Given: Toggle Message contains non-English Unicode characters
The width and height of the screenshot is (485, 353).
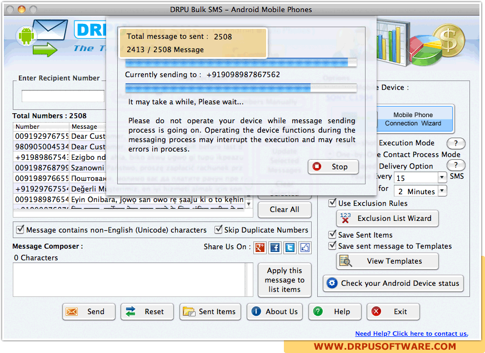Looking at the screenshot, I should (20, 229).
